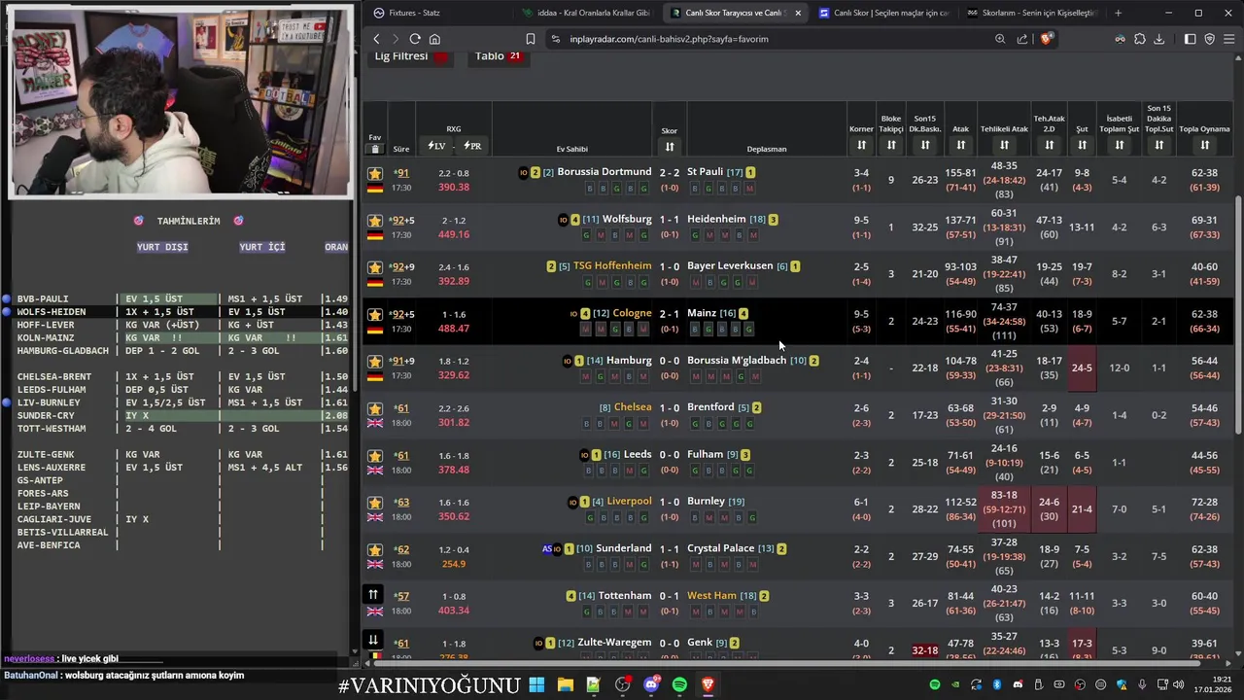The image size is (1244, 700).
Task: Toggle favorite star for Hamburg match
Action: [375, 362]
